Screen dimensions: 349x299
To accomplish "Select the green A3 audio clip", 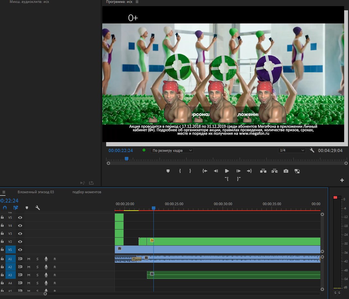I will (234, 275).
